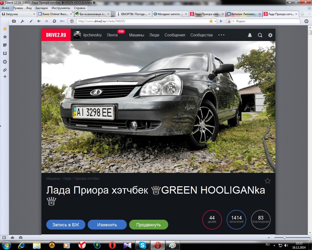The image size is (312, 250).
Task: Open the settings gear on DRIVE2
Action: (270, 35)
